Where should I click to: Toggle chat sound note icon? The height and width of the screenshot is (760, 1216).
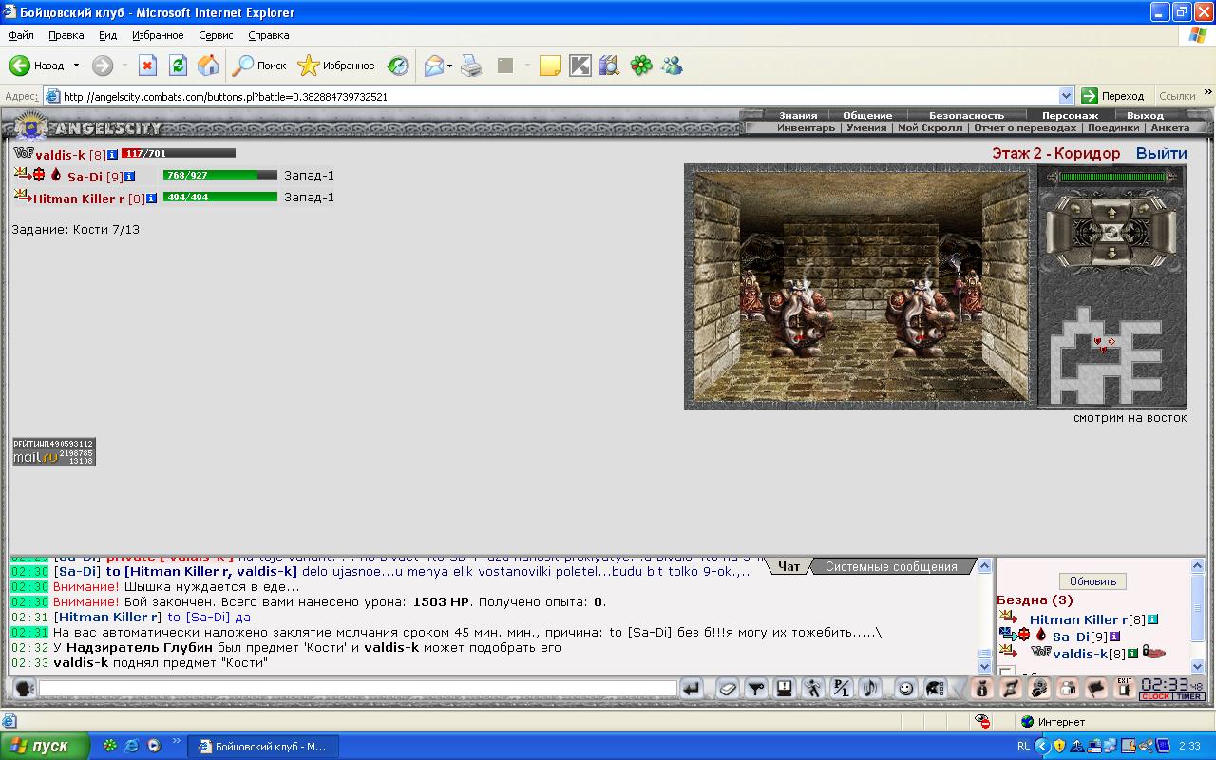pos(869,689)
